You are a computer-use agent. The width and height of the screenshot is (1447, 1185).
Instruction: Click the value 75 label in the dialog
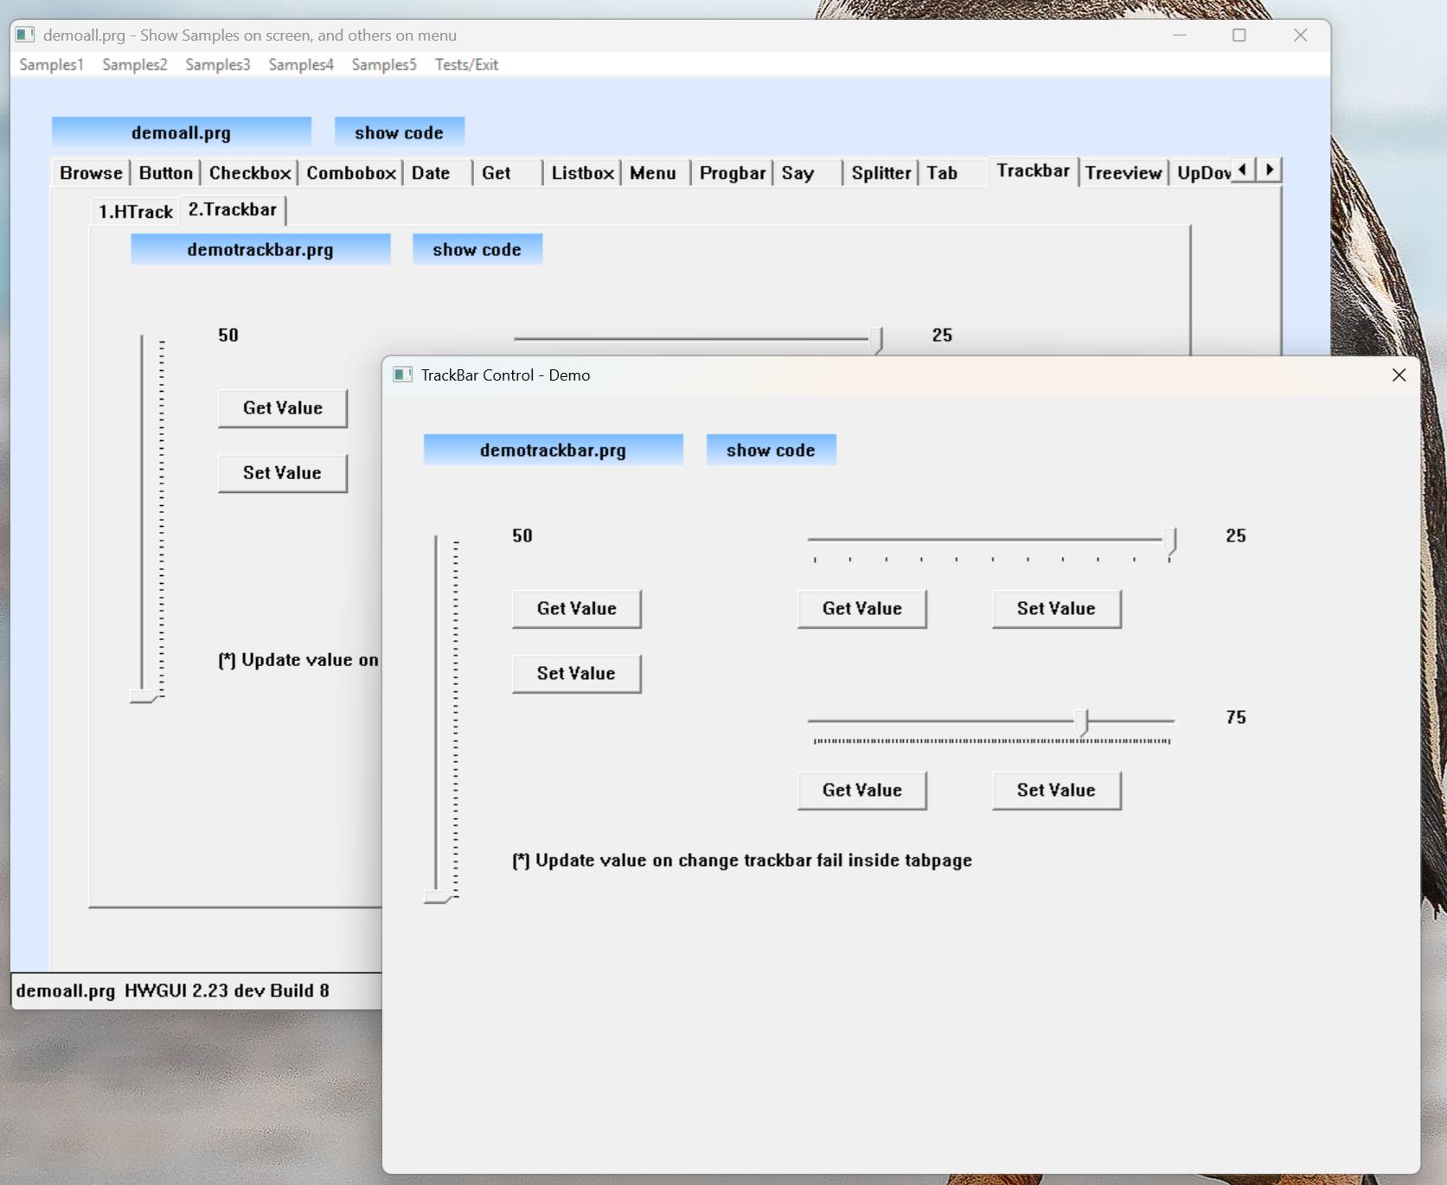click(1236, 718)
